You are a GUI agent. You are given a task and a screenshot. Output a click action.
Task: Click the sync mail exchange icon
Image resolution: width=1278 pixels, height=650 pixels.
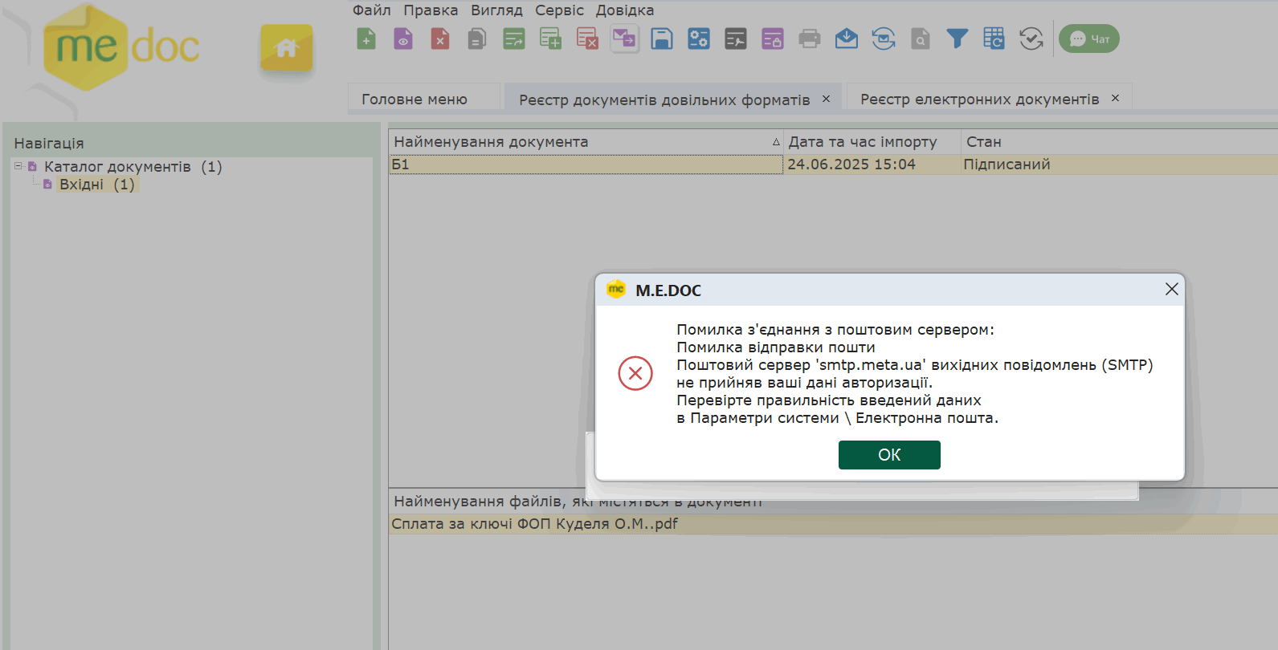[x=884, y=39]
